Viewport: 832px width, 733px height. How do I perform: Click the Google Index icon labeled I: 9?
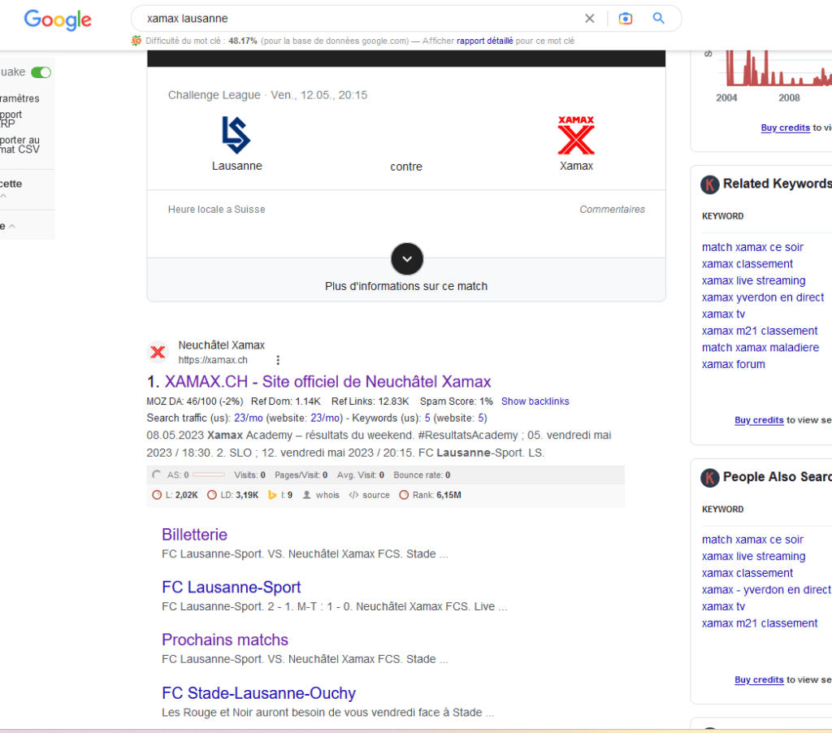click(x=273, y=495)
